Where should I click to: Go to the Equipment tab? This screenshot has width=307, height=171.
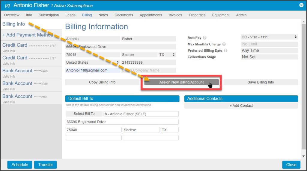click(x=221, y=15)
